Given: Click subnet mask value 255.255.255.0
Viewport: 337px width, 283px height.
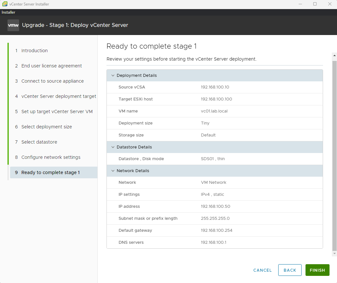Looking at the screenshot, I should (215, 218).
